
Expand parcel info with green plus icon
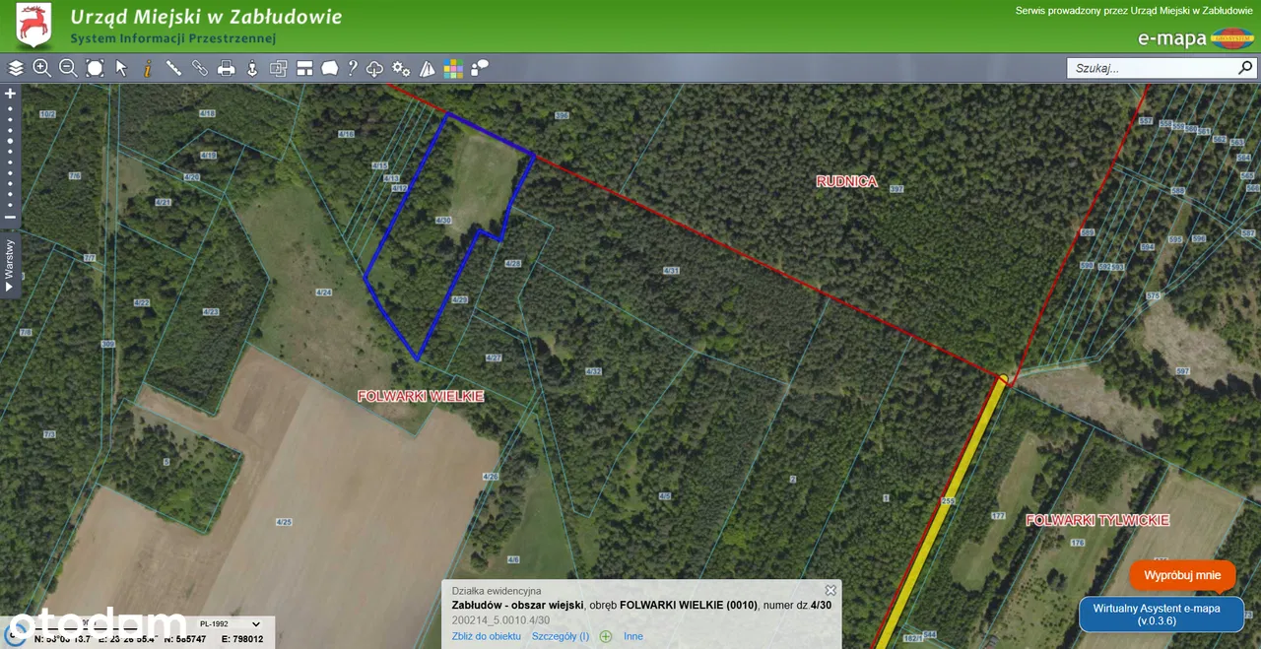(606, 636)
